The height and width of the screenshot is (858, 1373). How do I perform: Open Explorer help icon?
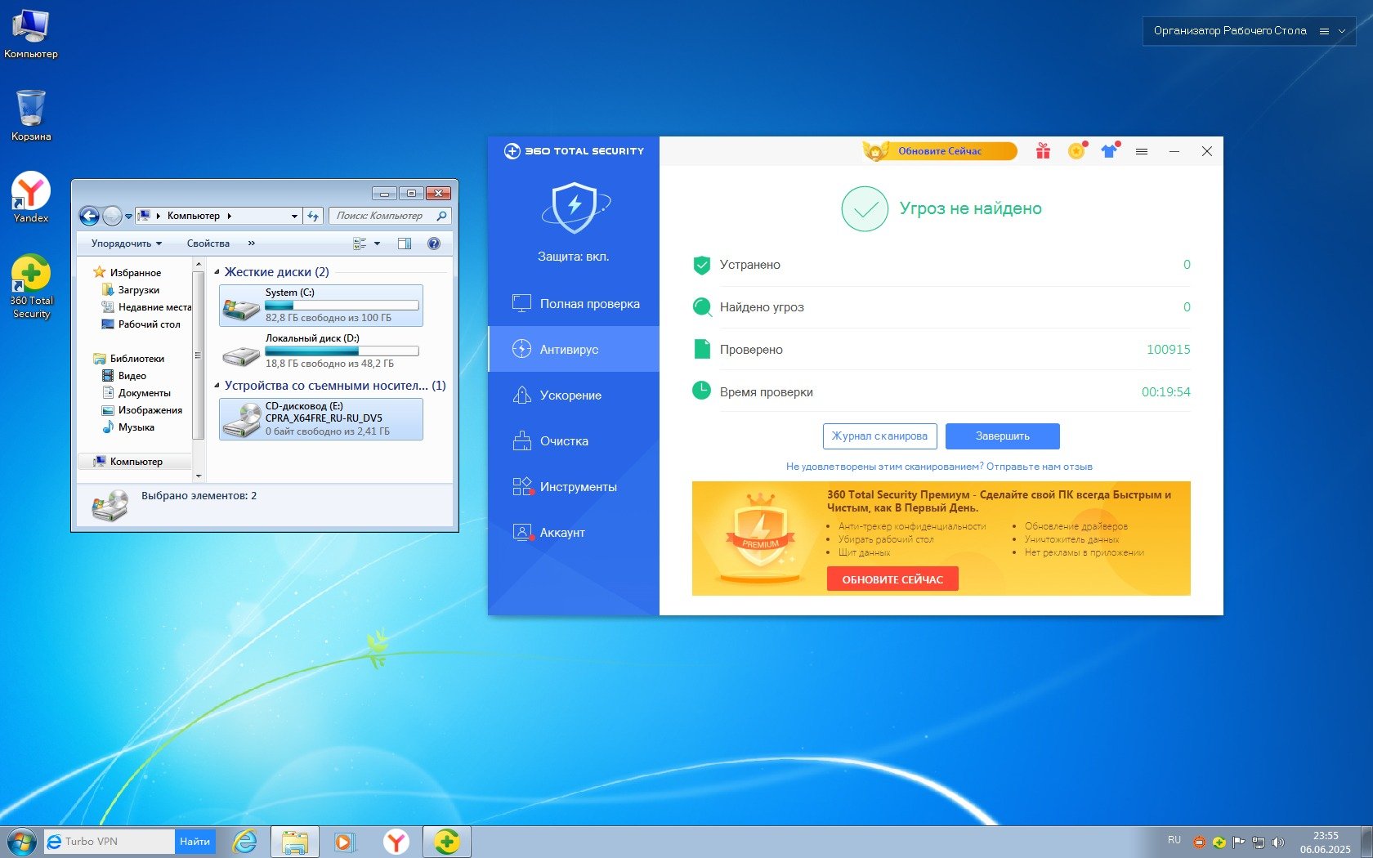[434, 244]
